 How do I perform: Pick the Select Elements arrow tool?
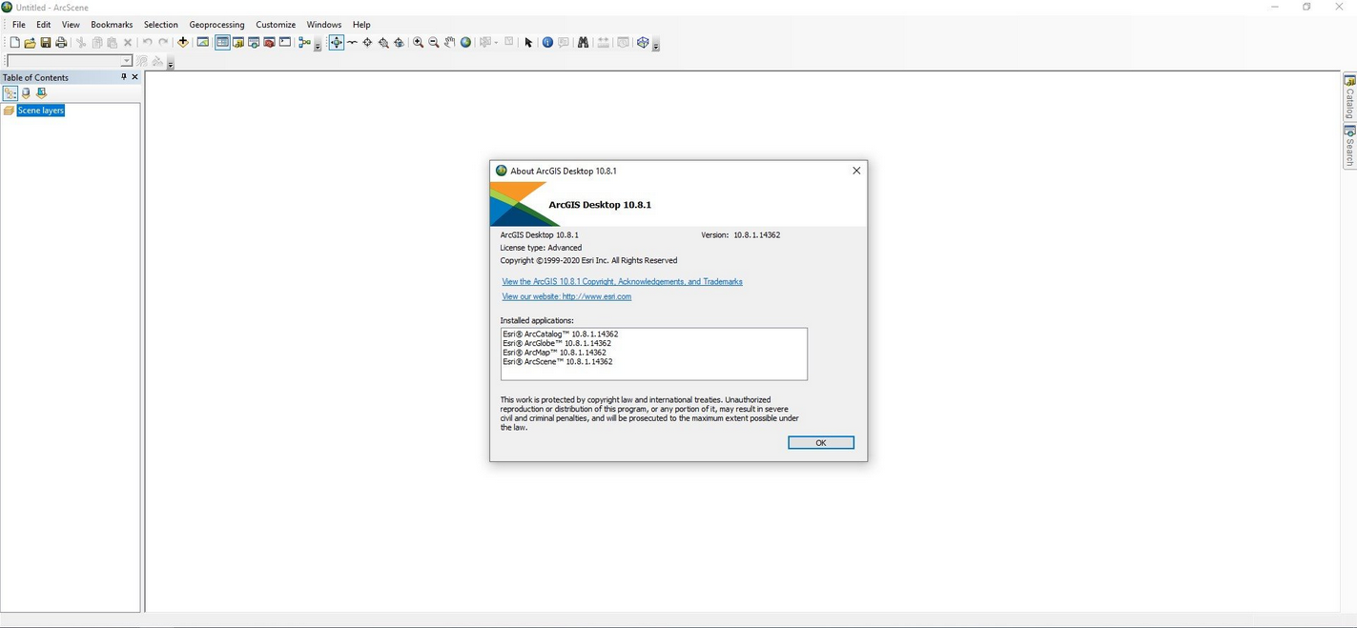coord(528,43)
